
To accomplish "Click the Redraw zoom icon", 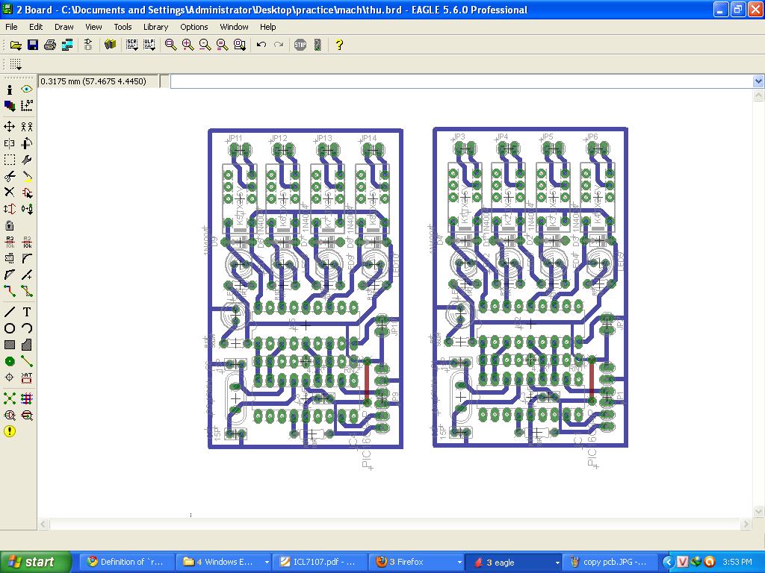I will tap(222, 45).
